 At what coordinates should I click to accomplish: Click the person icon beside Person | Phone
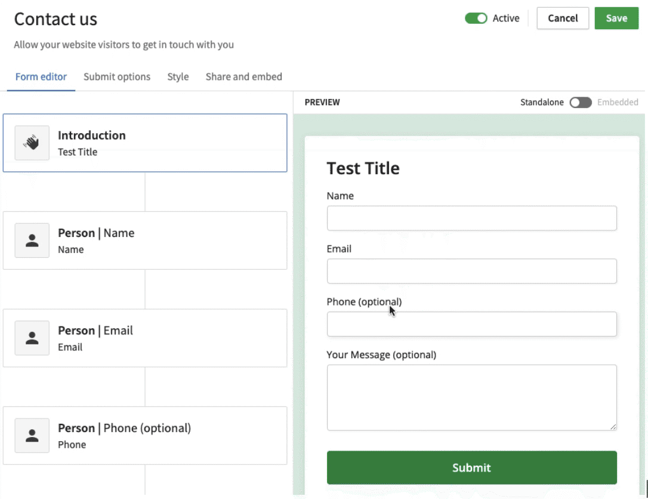click(32, 436)
